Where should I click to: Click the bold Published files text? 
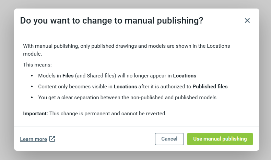(210, 86)
